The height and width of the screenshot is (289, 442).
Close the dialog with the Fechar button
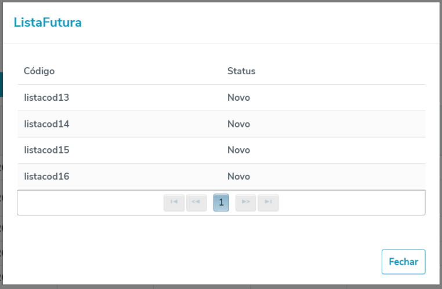[x=403, y=262]
